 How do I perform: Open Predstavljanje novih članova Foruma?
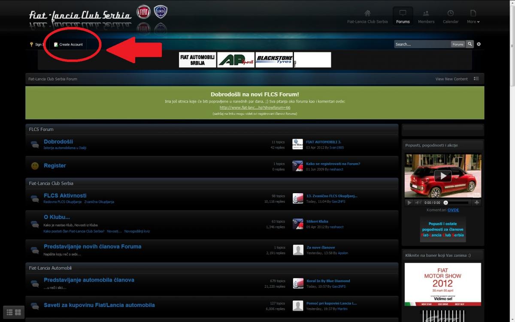tap(93, 246)
